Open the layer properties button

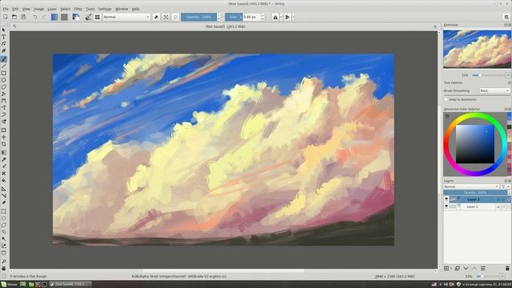pyautogui.click(x=482, y=268)
